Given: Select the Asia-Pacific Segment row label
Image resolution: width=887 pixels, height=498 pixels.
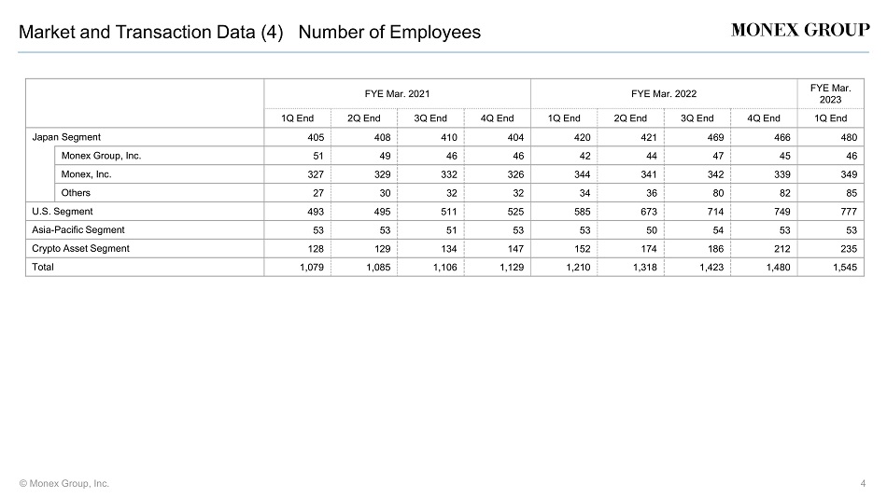Looking at the screenshot, I should pos(78,230).
